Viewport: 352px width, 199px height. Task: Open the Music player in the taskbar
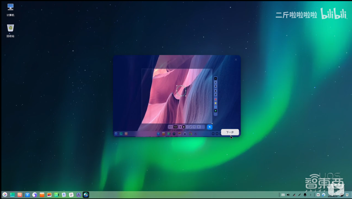pos(56,194)
